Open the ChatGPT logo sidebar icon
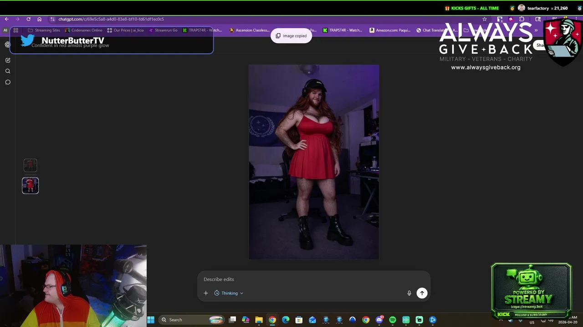 point(8,45)
